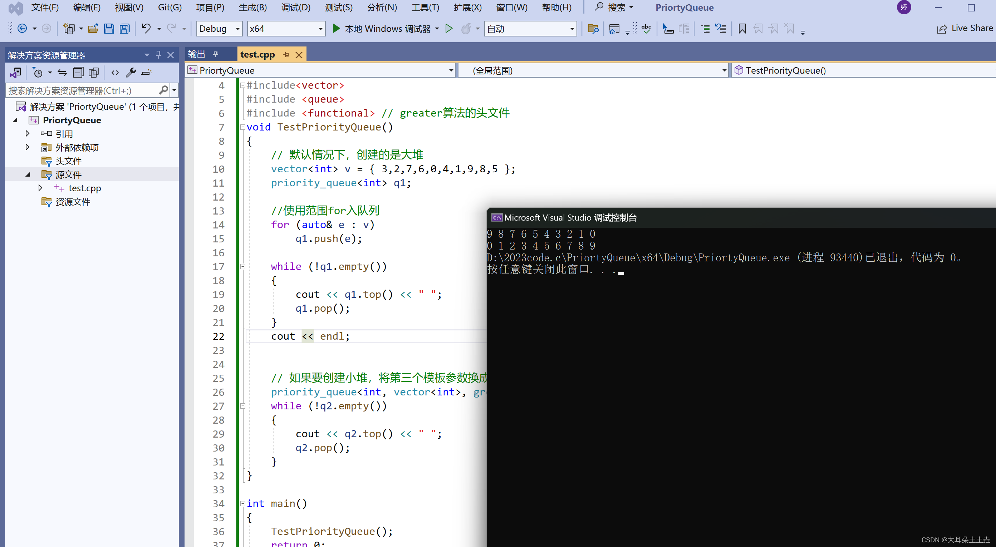
Task: Click Live Share label
Action: [972, 28]
